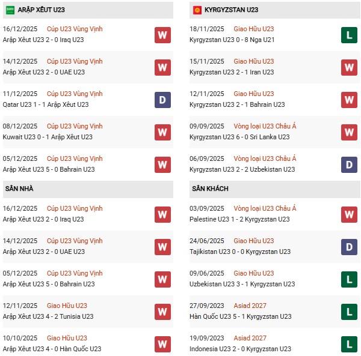Click the L badge for Nga U21 match
The image size is (361, 356).
pyautogui.click(x=349, y=35)
